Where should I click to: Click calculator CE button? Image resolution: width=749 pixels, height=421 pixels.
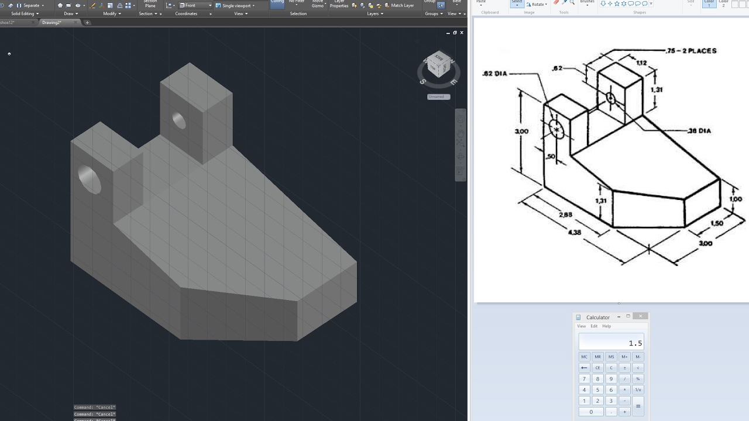[597, 368]
